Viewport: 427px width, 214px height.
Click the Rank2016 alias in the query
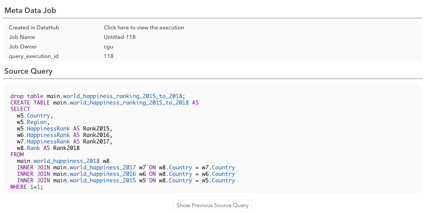(96, 135)
